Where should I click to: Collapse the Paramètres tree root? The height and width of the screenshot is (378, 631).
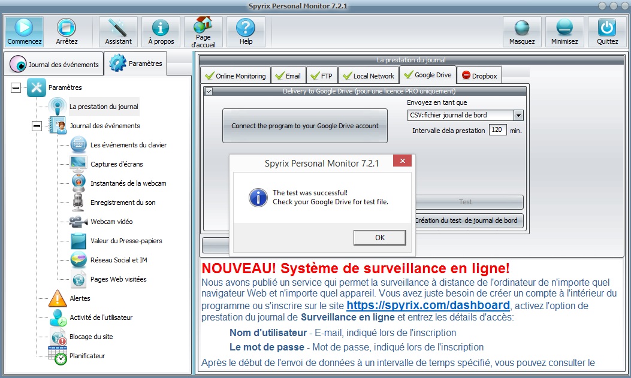click(x=16, y=87)
